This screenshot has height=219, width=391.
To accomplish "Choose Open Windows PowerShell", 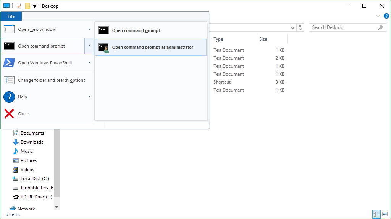I will [x=47, y=63].
